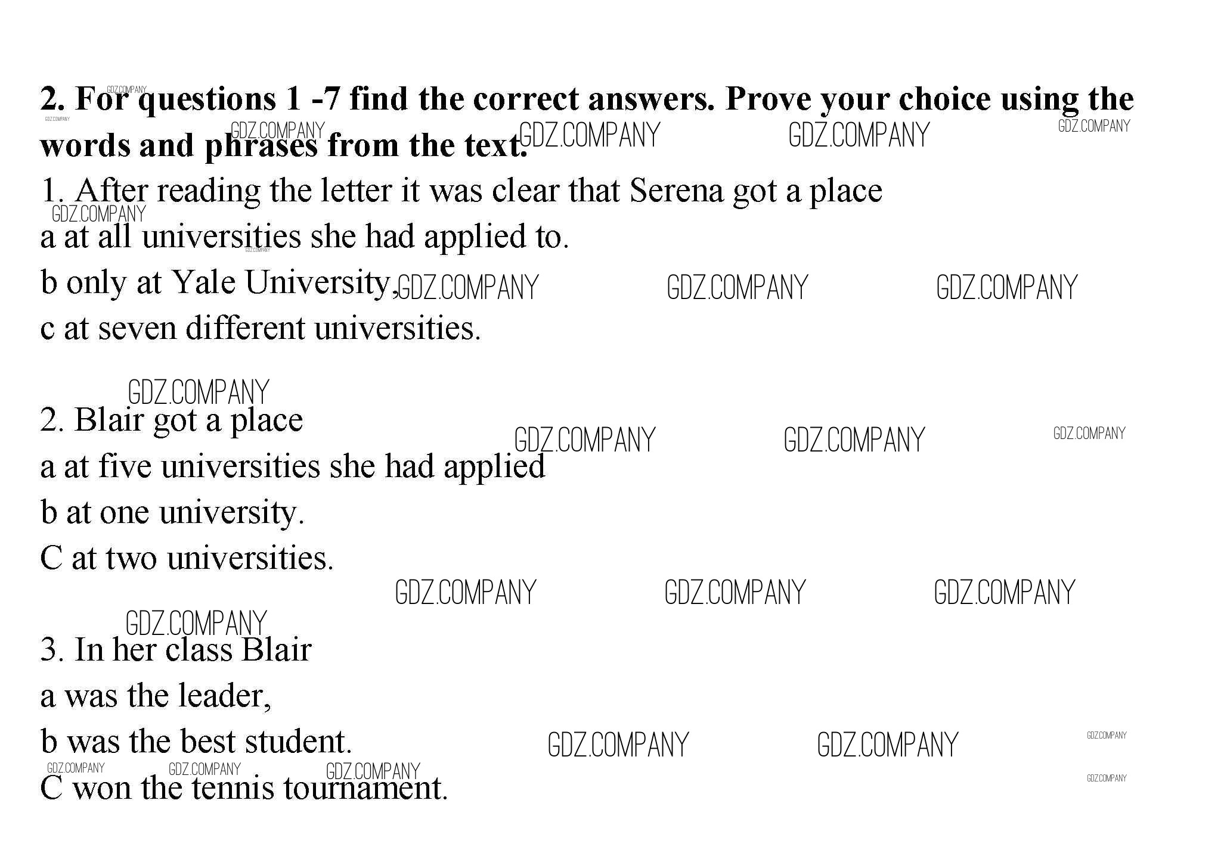Select the answer "b at one university."
This screenshot has height=850, width=1224.
[x=172, y=512]
